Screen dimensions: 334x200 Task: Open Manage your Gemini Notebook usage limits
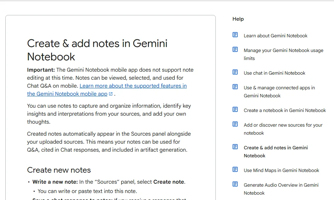[x=284, y=54]
